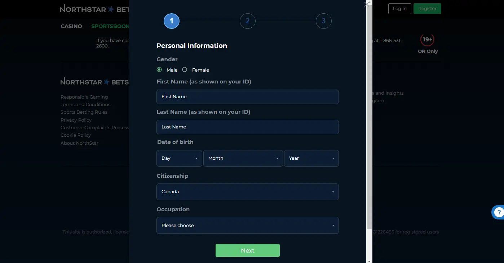Image resolution: width=504 pixels, height=263 pixels.
Task: Switch to the Sportsbook tab
Action: [x=110, y=26]
